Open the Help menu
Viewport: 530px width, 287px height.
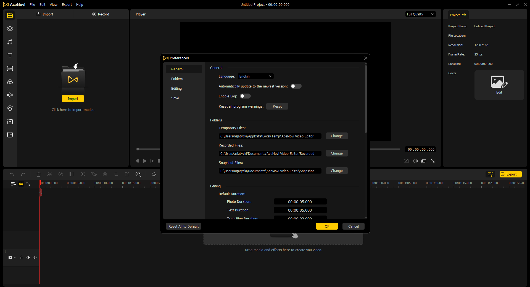point(80,4)
